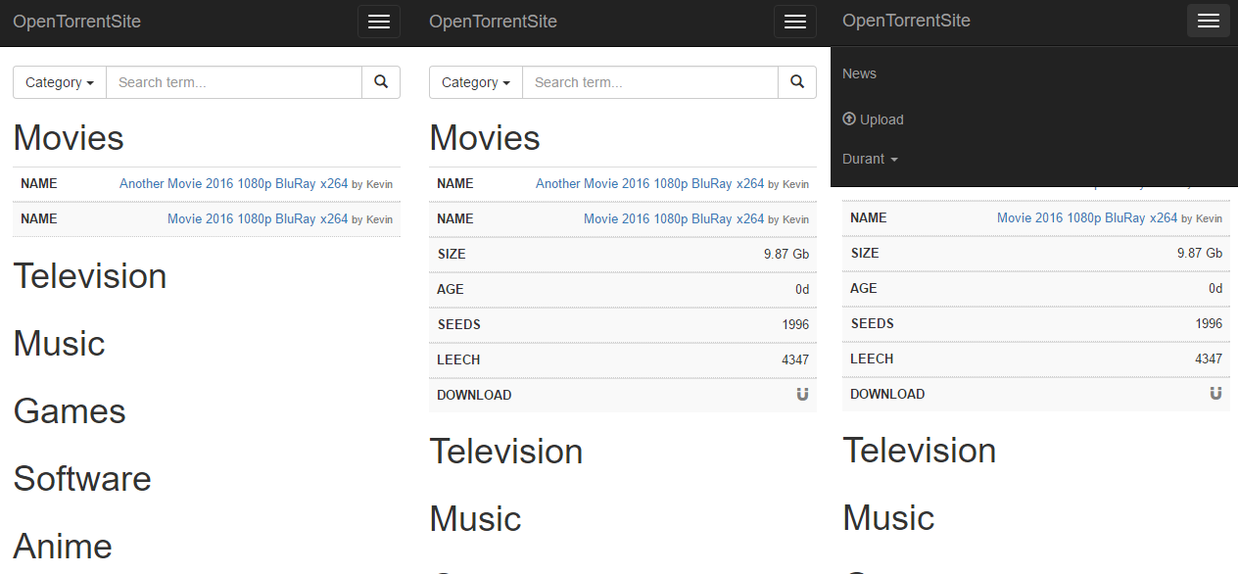Open the Category dropdown in the left screen

[60, 82]
